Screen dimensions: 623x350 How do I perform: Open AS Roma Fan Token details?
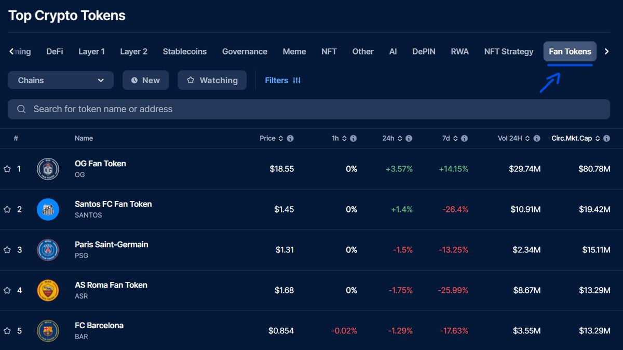(111, 285)
